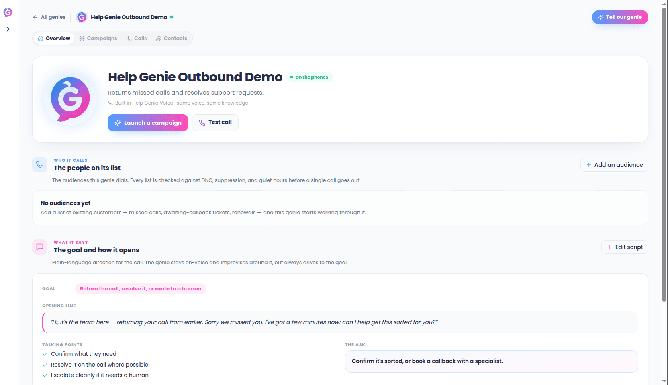Click the Built in Help Genie Voice note
The image size is (668, 385).
coord(178,103)
